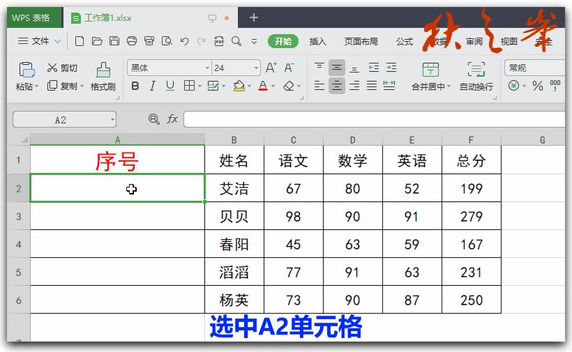Toggle Underline formatting
This screenshot has width=572, height=352.
[170, 86]
